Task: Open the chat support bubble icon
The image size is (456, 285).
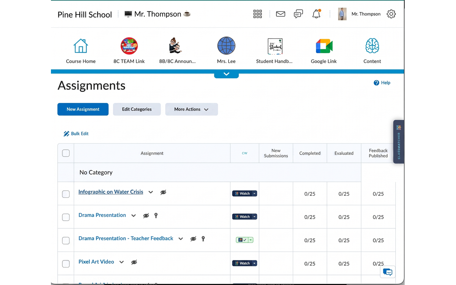Action: [x=388, y=272]
